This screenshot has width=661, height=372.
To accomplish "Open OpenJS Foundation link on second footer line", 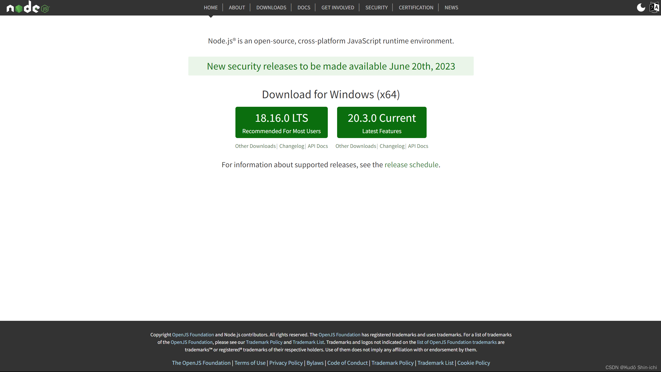I will (x=191, y=342).
